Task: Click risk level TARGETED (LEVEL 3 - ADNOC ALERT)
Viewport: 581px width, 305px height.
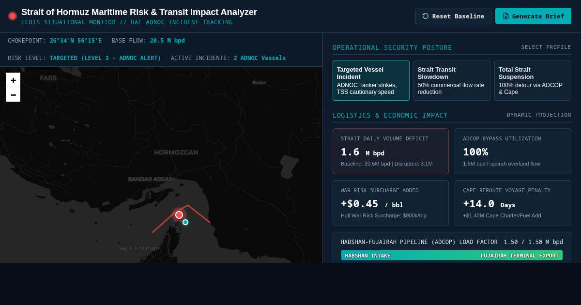Action: click(x=105, y=58)
